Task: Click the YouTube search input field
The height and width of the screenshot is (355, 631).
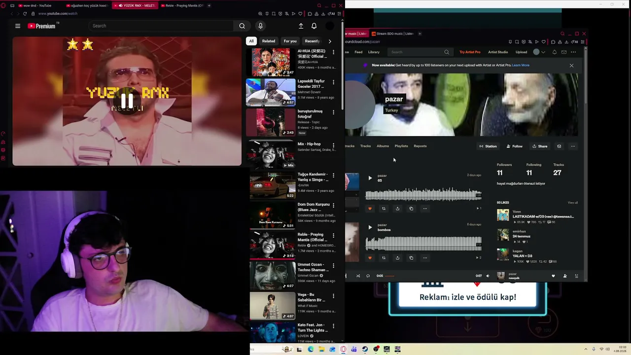Action: pos(162,26)
